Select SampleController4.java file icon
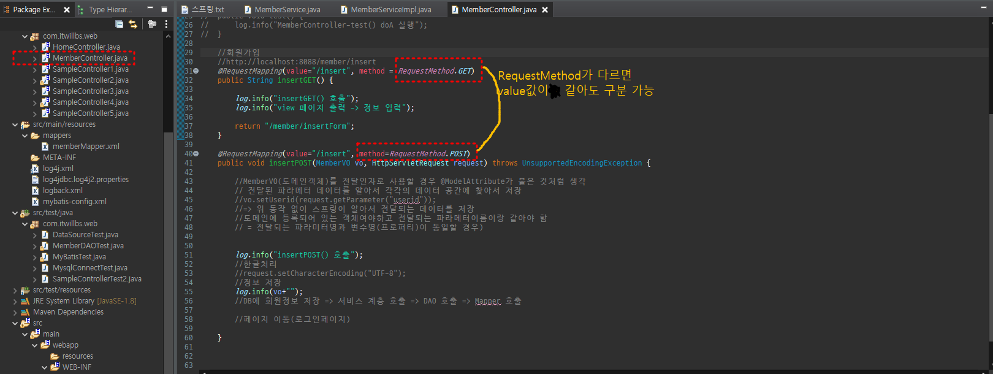This screenshot has height=374, width=993. [45, 102]
